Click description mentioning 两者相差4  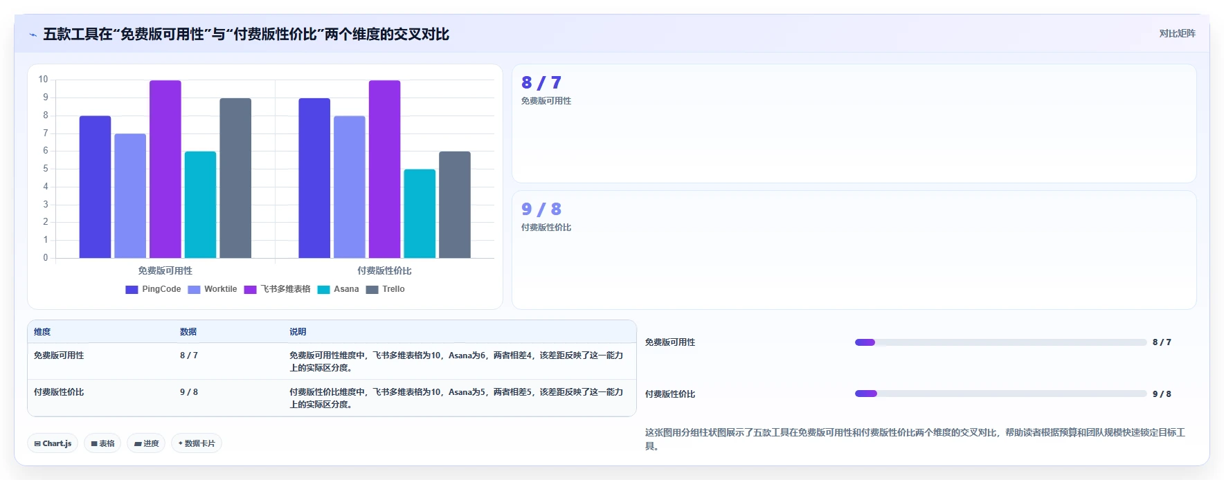coord(456,362)
